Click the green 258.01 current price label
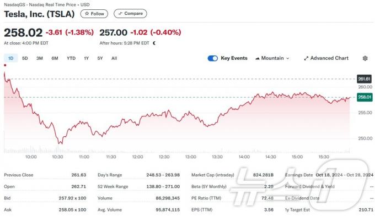 (x=365, y=97)
